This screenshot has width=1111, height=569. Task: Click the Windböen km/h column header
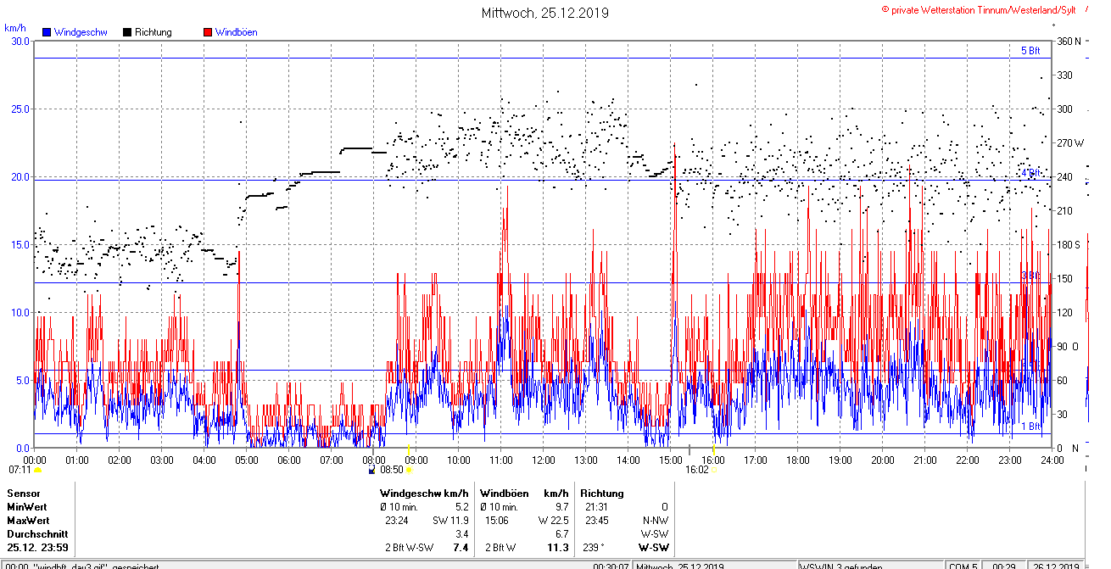pyautogui.click(x=524, y=494)
